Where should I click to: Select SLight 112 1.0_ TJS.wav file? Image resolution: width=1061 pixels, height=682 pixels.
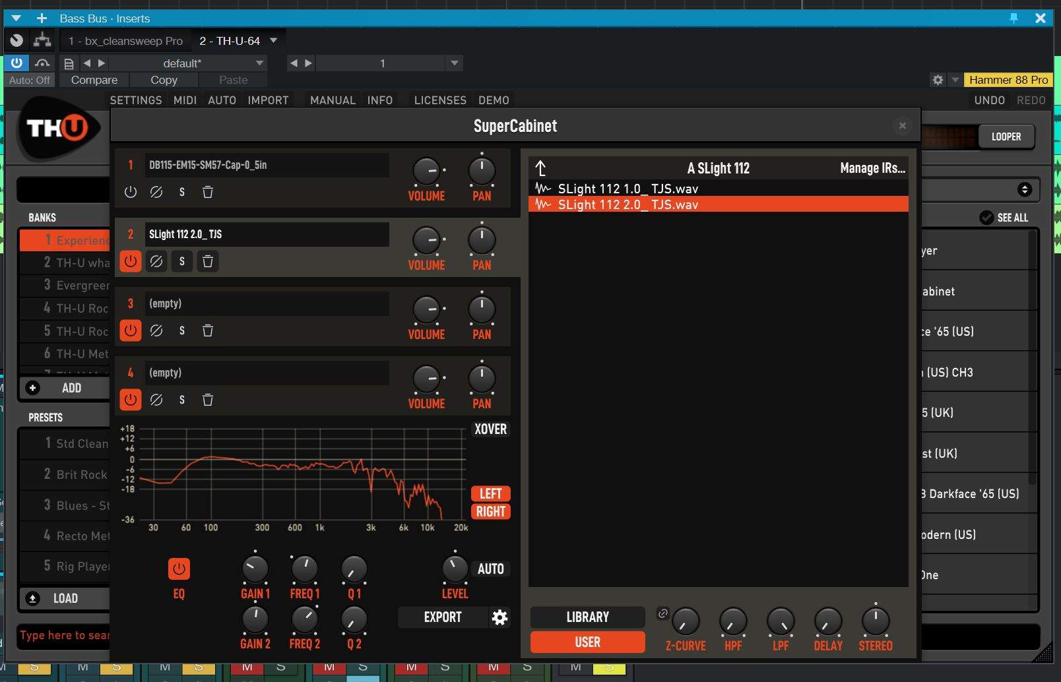click(x=718, y=189)
